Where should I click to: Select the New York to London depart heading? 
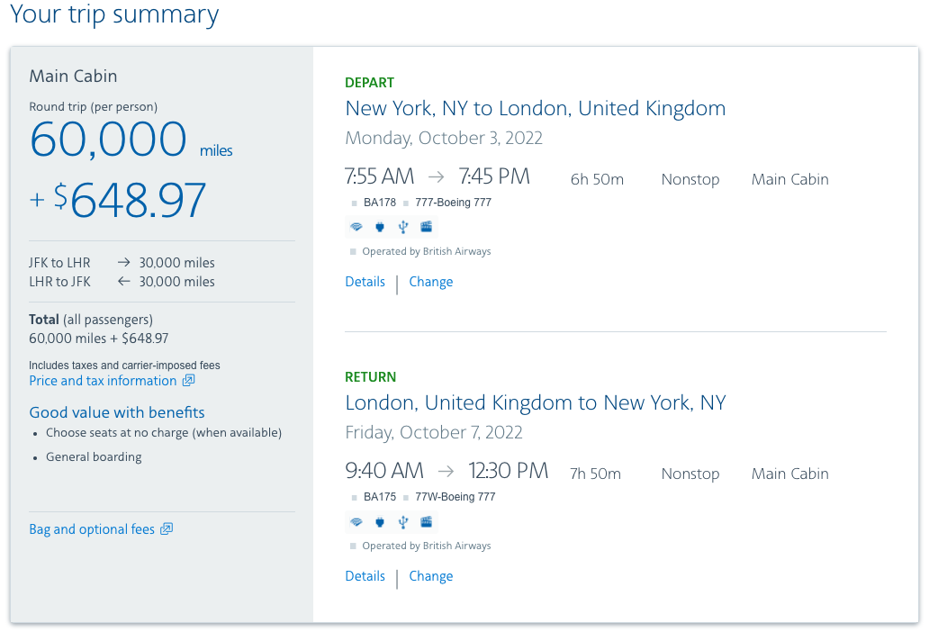tap(535, 108)
